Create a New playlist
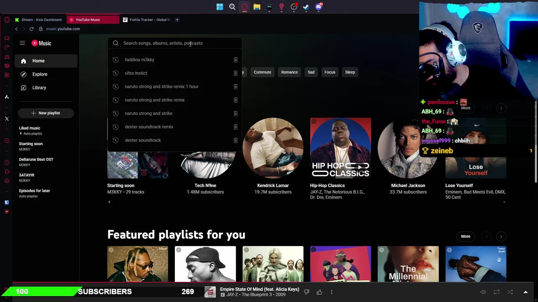 [46, 113]
